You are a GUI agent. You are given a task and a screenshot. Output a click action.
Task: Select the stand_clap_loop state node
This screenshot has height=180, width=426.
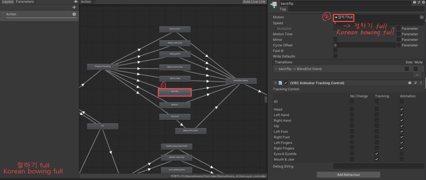(x=175, y=43)
